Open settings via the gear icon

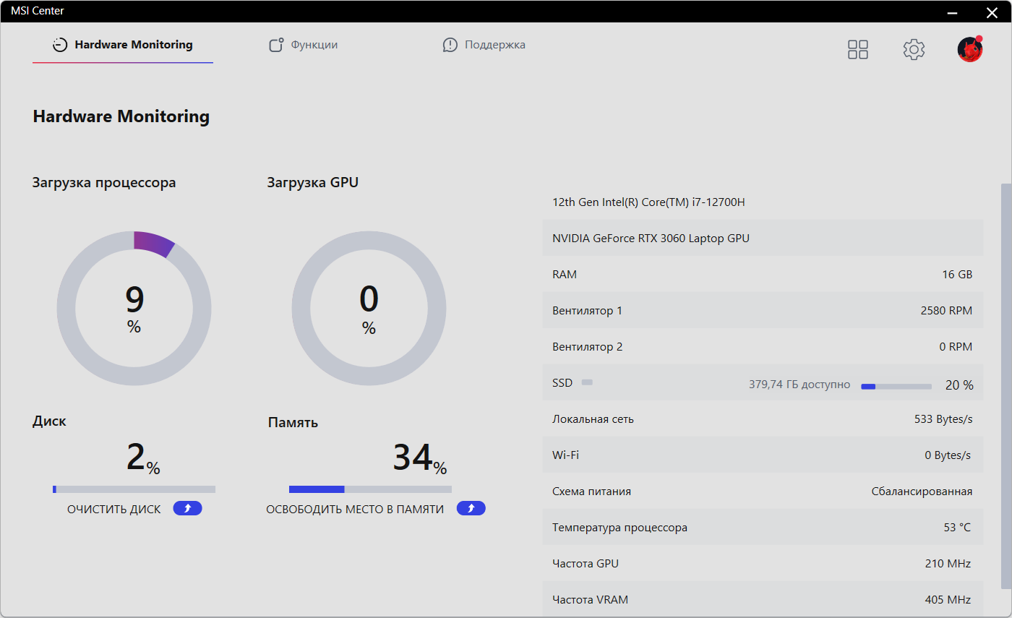914,49
